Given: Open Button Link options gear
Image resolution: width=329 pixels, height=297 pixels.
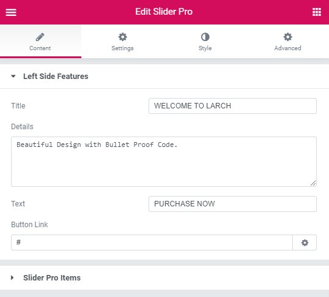Looking at the screenshot, I should pyautogui.click(x=305, y=242).
